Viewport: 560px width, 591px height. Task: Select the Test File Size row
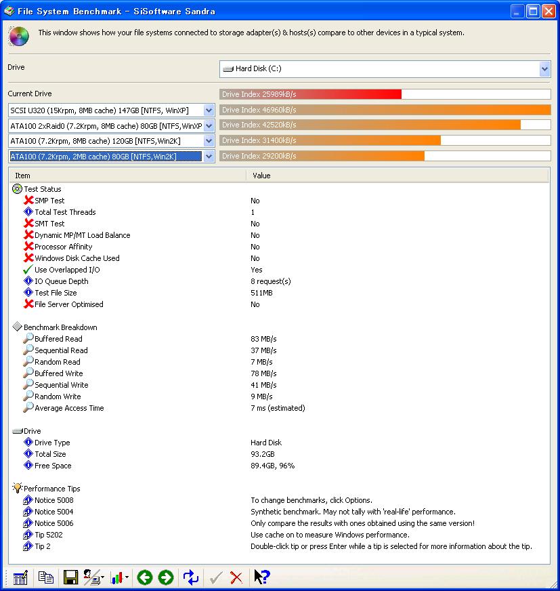pos(279,293)
